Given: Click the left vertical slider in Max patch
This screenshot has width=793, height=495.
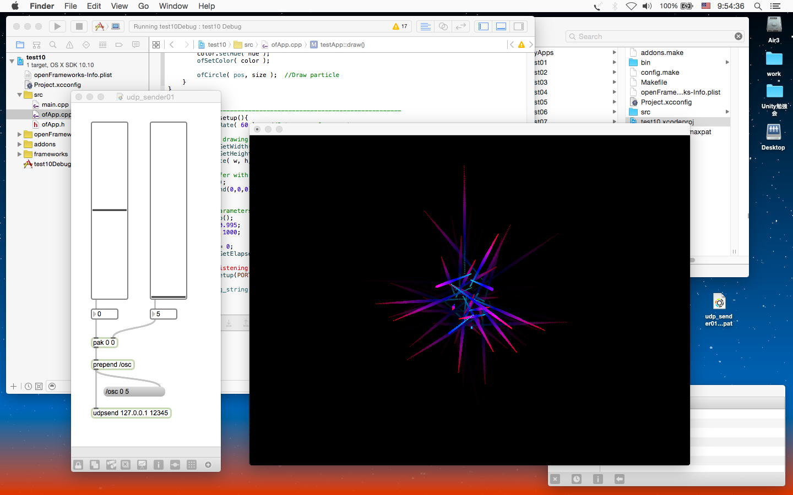Looking at the screenshot, I should [x=110, y=210].
